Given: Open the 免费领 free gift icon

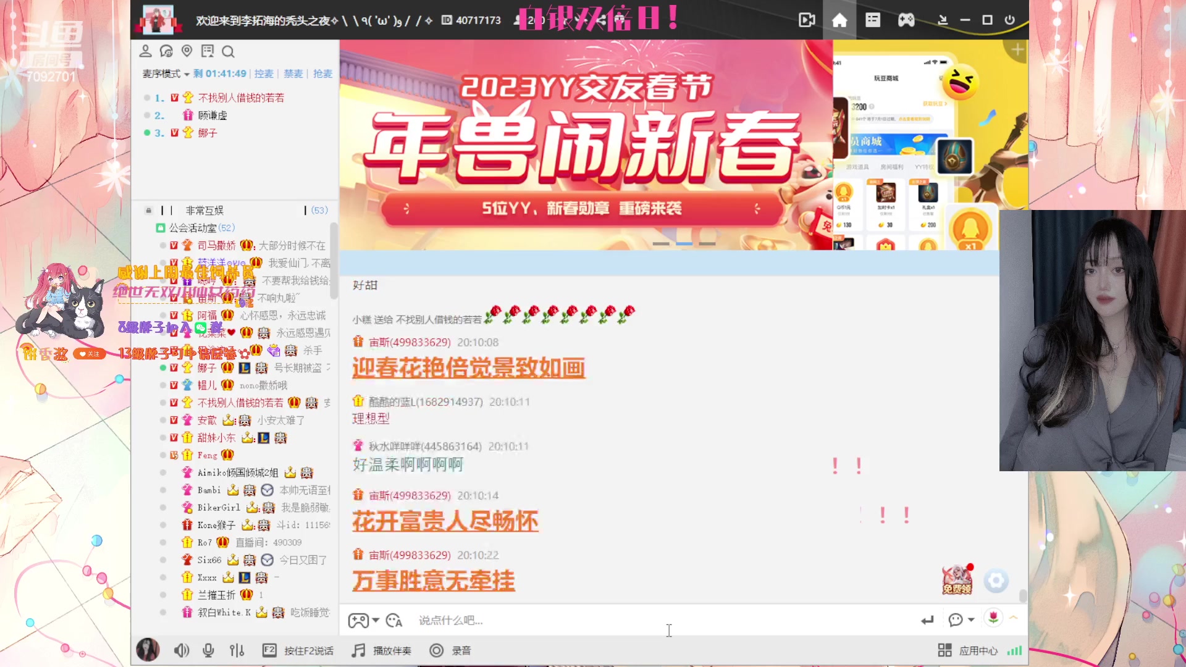Looking at the screenshot, I should (x=957, y=580).
